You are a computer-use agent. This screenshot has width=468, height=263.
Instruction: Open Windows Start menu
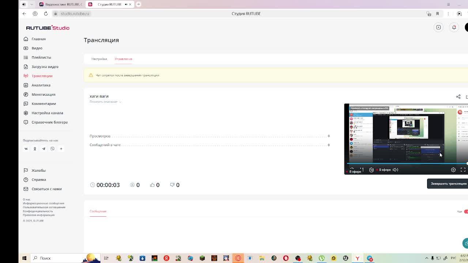click(x=24, y=258)
